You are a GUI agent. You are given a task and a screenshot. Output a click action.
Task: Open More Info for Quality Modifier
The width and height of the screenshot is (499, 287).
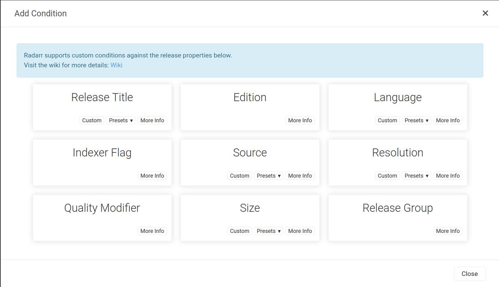[x=152, y=231]
